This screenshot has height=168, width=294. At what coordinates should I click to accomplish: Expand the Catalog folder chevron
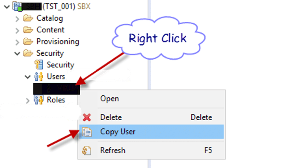17,19
